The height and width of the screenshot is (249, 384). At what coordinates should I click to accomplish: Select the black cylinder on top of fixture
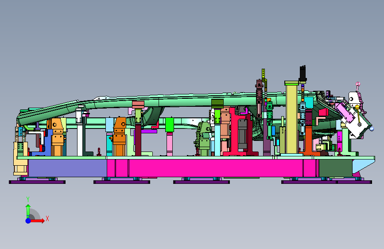pyautogui.click(x=303, y=73)
